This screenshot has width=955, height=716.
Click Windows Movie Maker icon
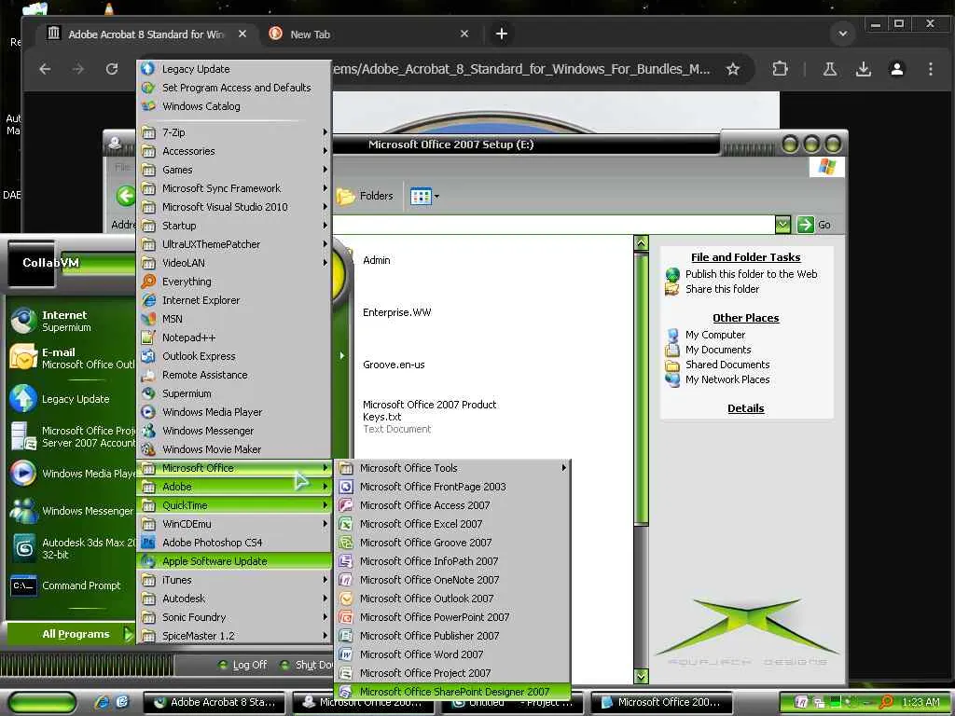click(x=148, y=449)
